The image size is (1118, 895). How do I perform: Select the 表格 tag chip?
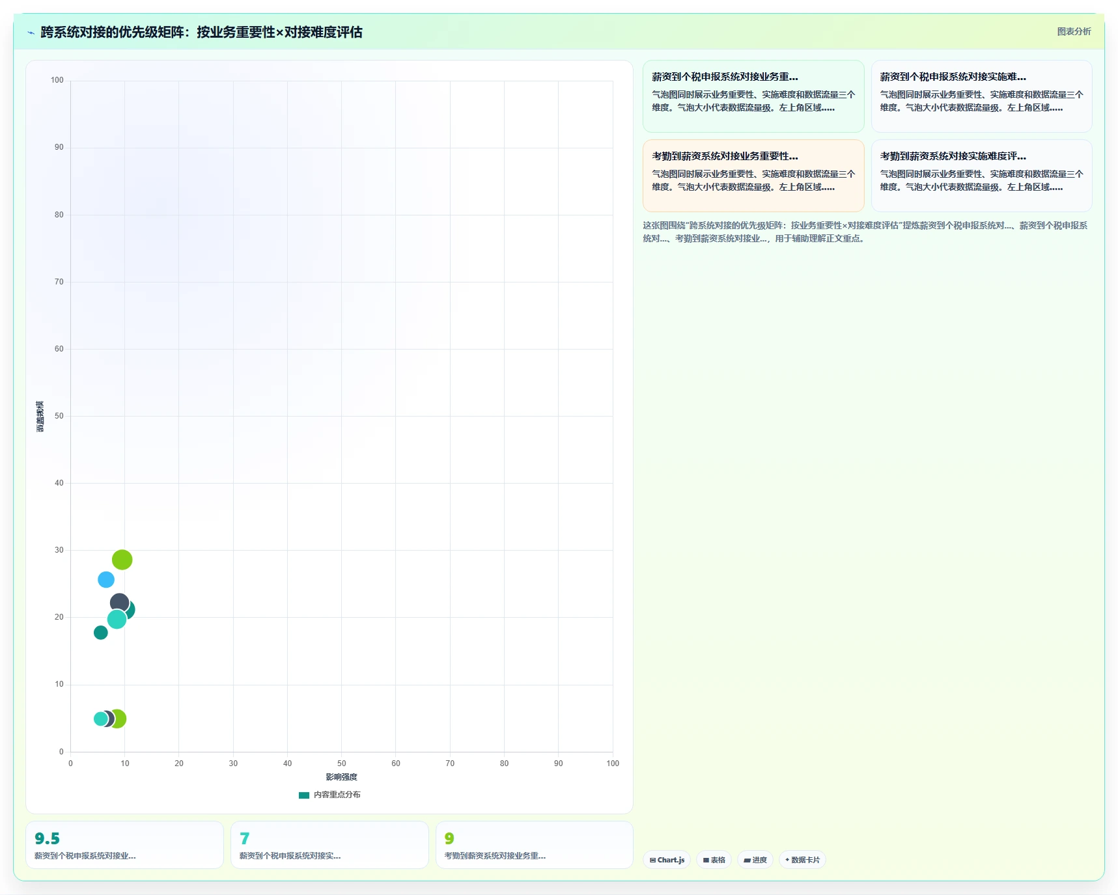[714, 860]
